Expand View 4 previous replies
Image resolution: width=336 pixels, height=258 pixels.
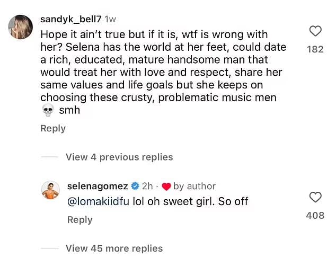point(119,157)
